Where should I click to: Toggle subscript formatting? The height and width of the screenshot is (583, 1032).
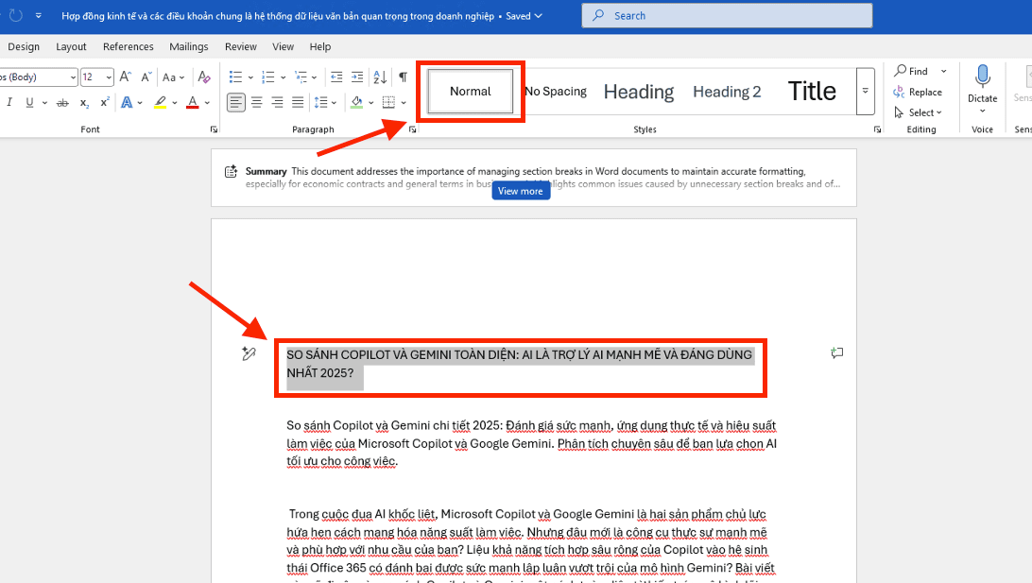point(84,102)
